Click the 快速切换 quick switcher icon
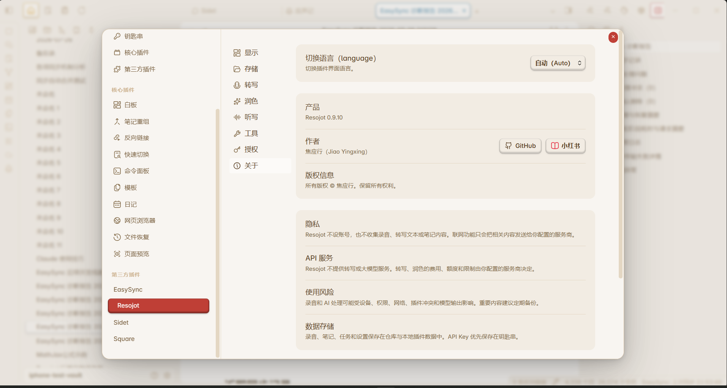This screenshot has width=727, height=388. coord(117,154)
